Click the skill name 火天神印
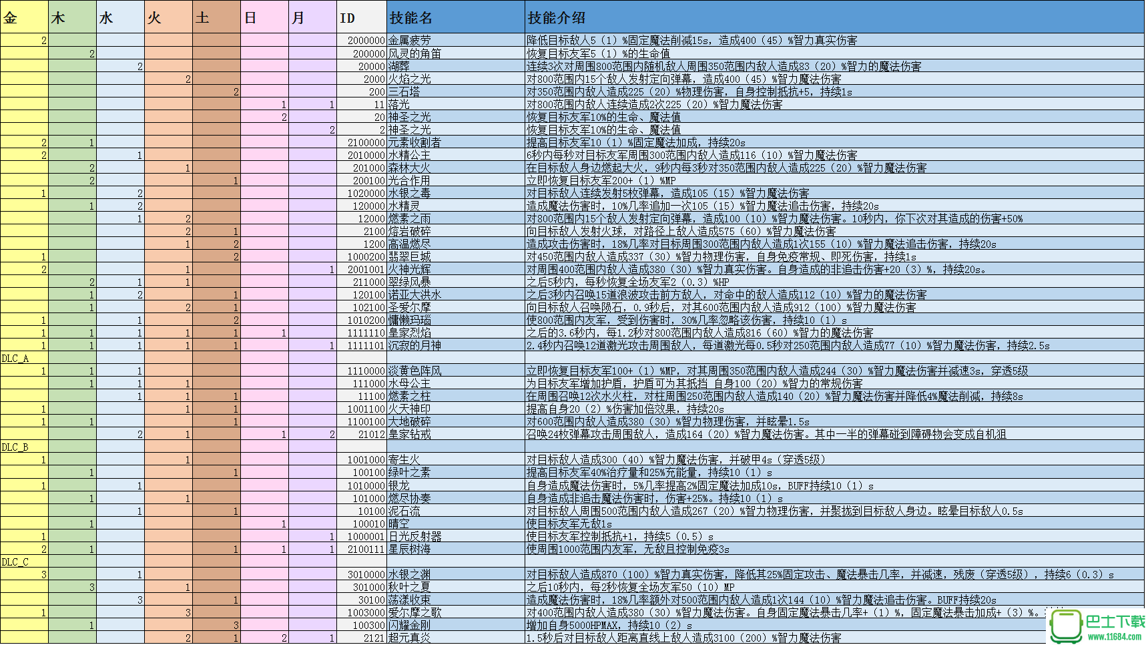Image resolution: width=1146 pixels, height=645 pixels. click(x=456, y=409)
